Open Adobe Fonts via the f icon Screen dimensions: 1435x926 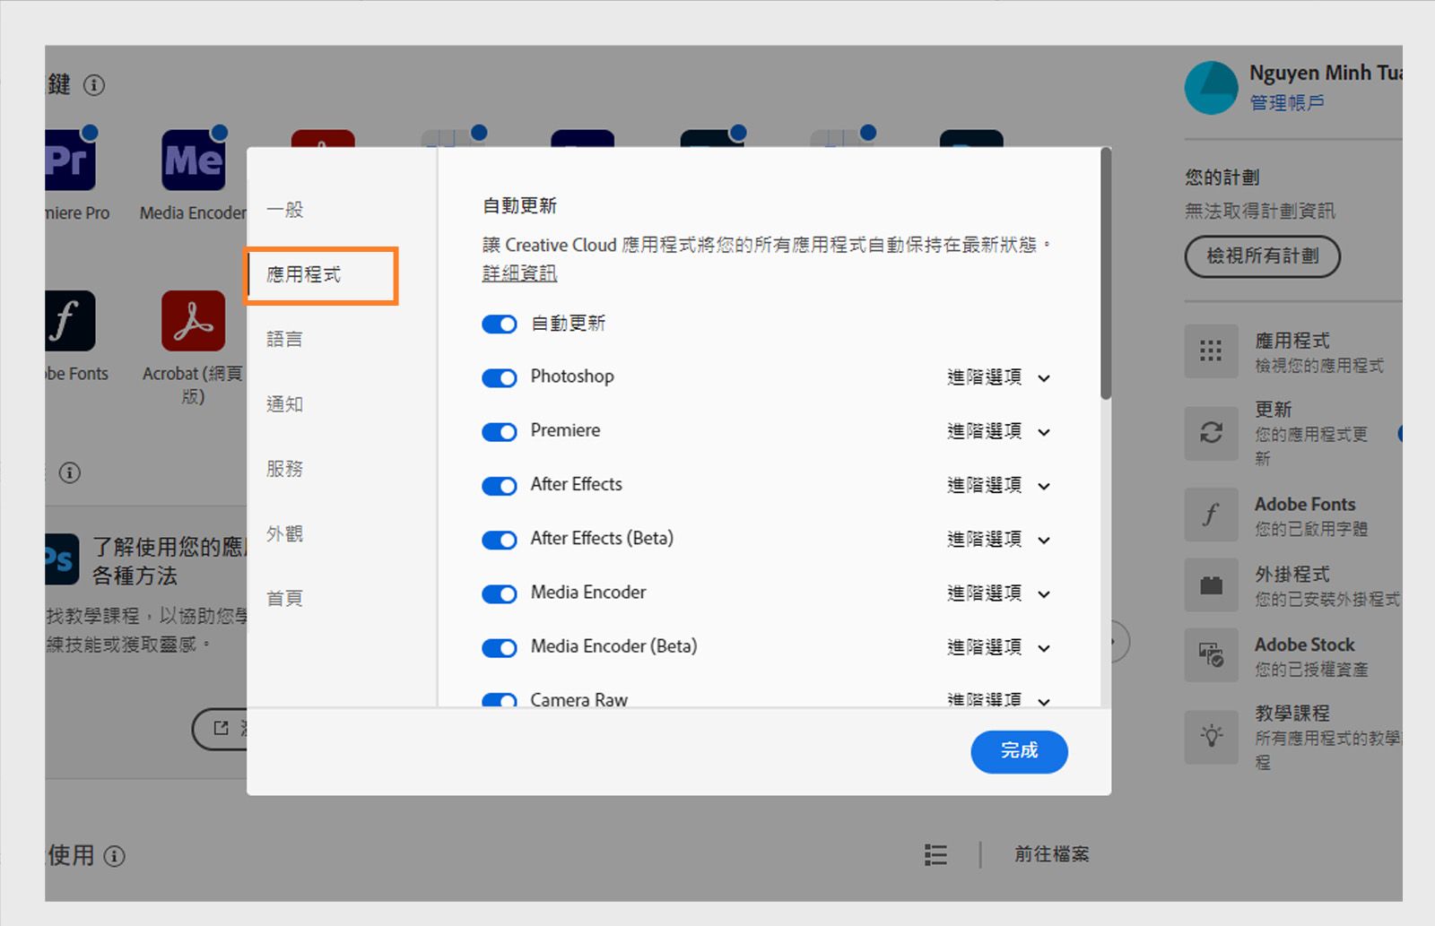(x=1211, y=515)
